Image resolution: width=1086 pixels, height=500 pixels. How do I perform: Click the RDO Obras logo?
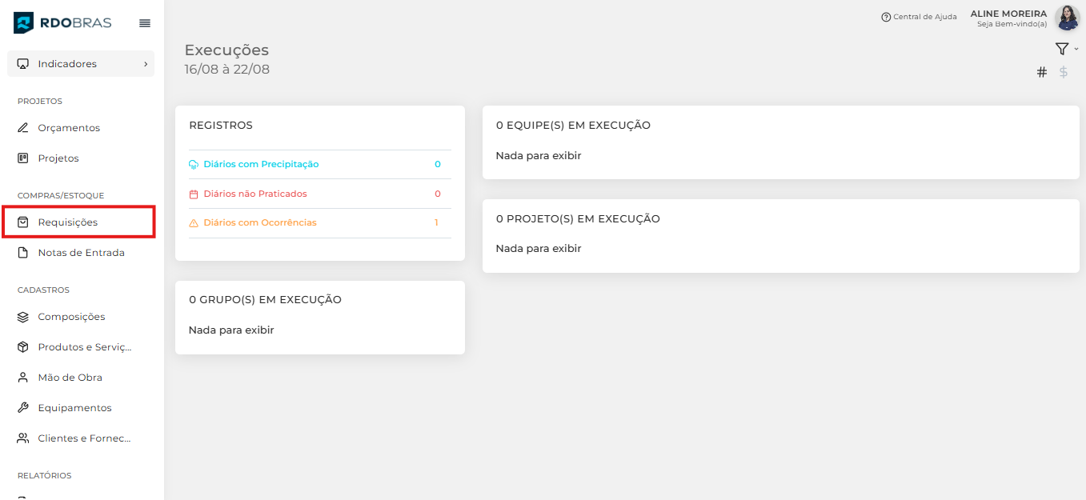62,23
